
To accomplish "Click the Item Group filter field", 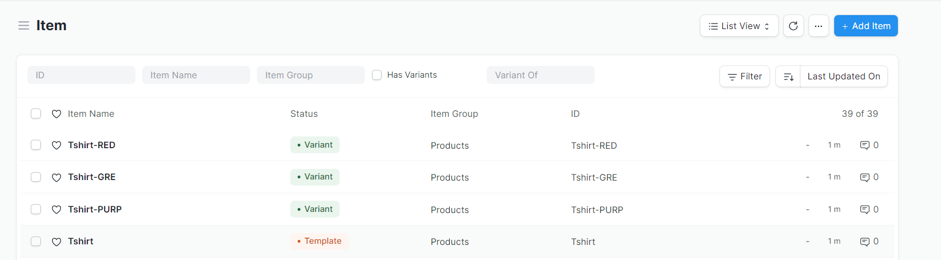I will pos(310,75).
